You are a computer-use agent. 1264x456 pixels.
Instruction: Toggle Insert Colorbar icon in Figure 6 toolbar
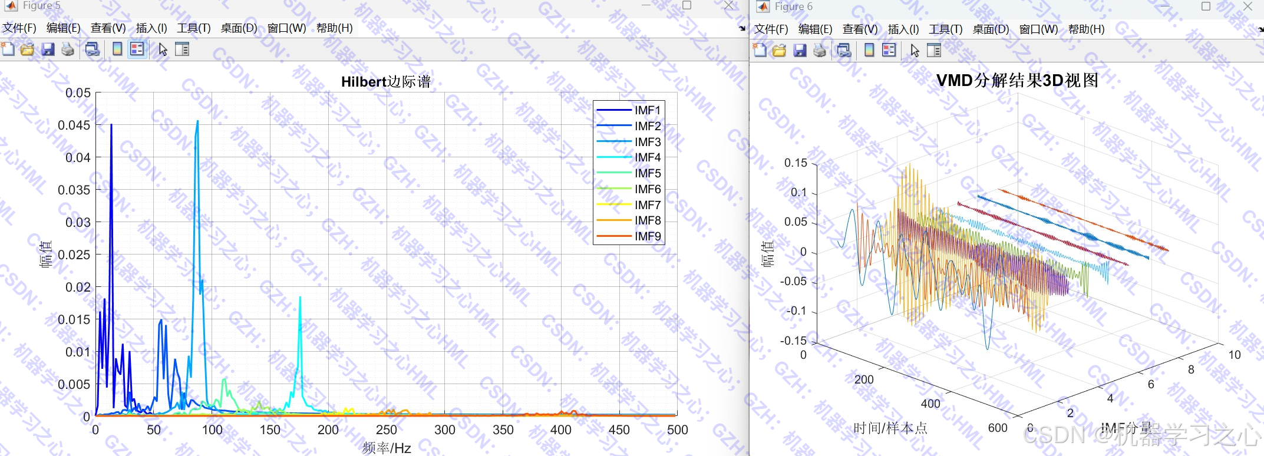(869, 51)
